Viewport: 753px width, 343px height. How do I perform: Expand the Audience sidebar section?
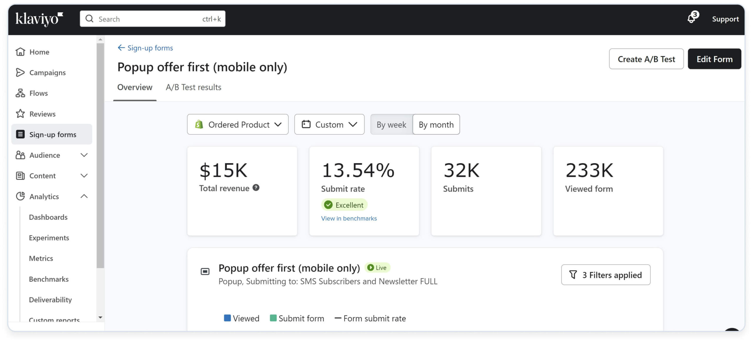point(84,155)
